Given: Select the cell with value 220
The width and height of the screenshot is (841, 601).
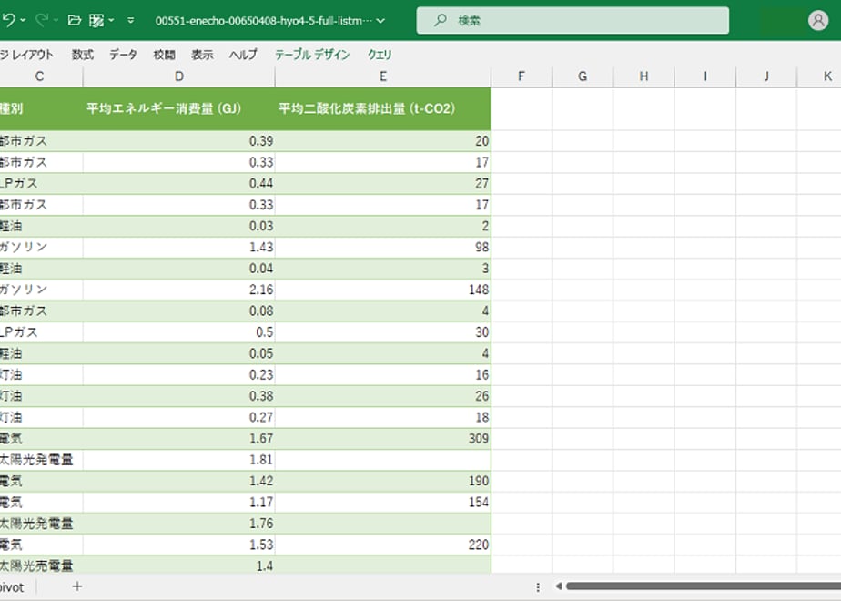Looking at the screenshot, I should (383, 545).
